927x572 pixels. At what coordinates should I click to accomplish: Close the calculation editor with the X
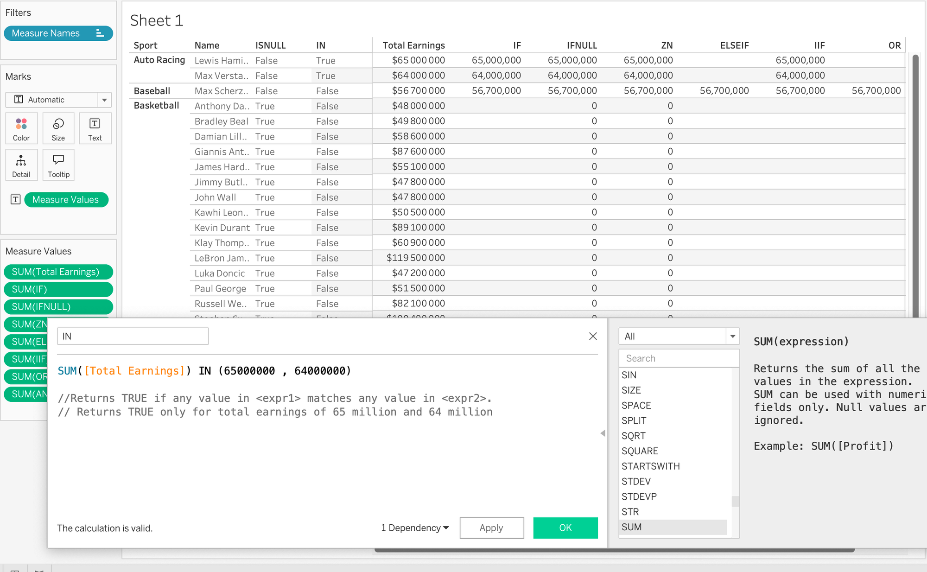click(593, 336)
